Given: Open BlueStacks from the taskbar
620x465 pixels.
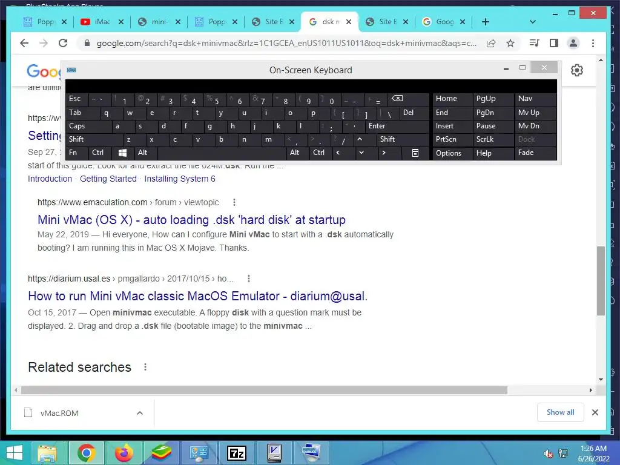Looking at the screenshot, I should coord(161,453).
